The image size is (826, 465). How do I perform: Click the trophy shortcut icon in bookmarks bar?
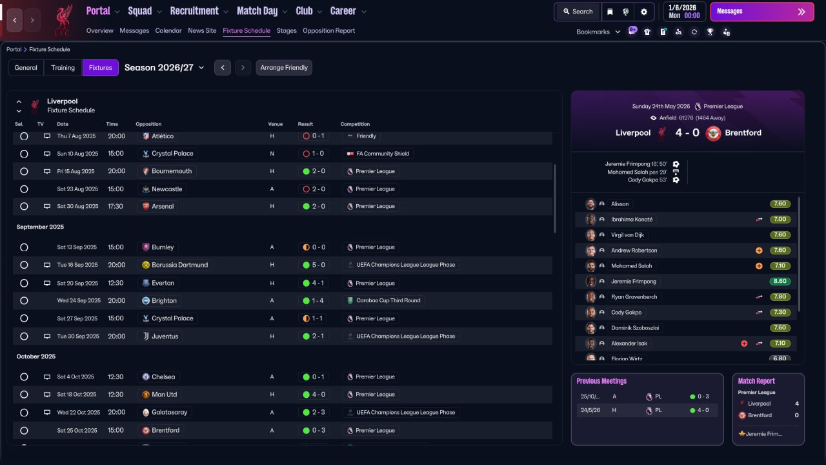point(710,32)
